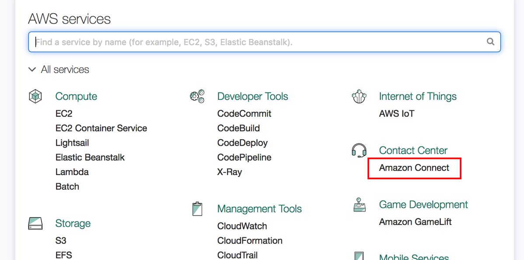This screenshot has width=524, height=260.
Task: Click the Game Development joystick icon
Action: pos(359,204)
